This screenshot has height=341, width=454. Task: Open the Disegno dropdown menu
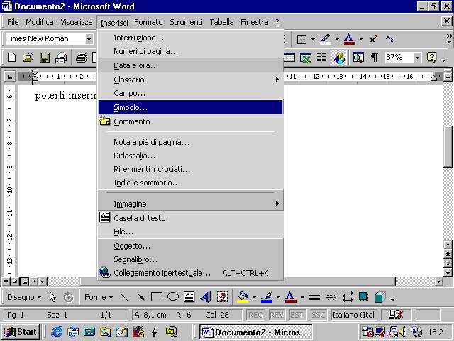(24, 297)
